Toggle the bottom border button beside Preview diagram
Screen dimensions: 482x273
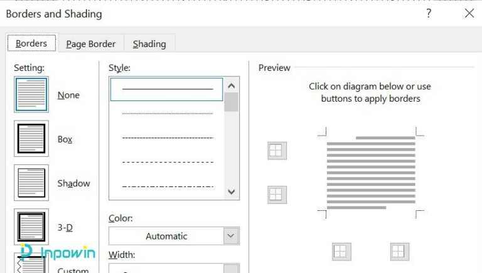coord(277,195)
